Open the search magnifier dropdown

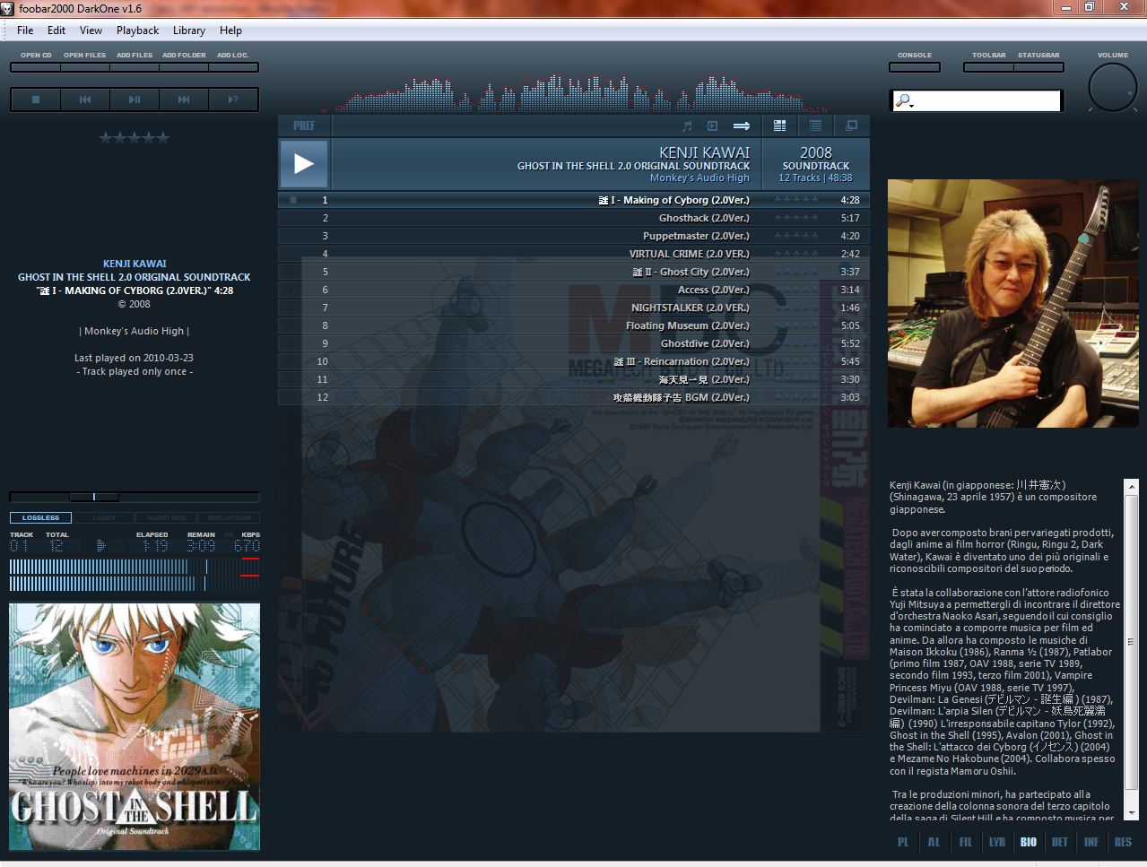point(904,100)
